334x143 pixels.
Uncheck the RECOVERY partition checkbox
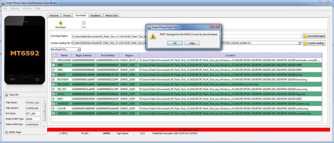53,84
